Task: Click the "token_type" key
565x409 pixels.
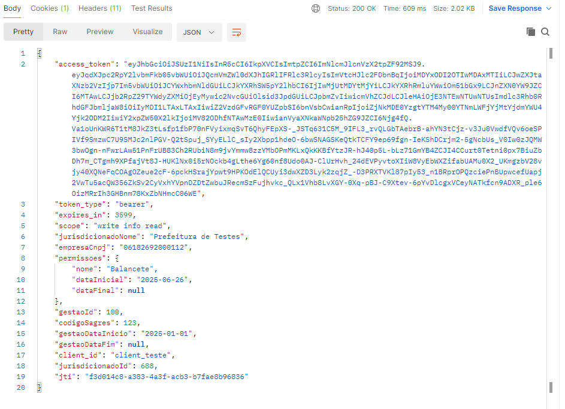Action: tap(80, 204)
